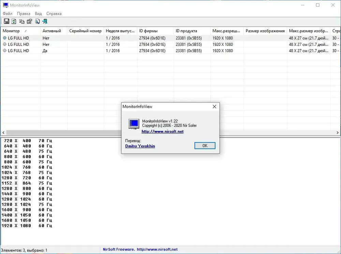Viewport: 341px width, 254px height.
Task: Sort by the Макс.разрешение column header
Action: [x=227, y=31]
